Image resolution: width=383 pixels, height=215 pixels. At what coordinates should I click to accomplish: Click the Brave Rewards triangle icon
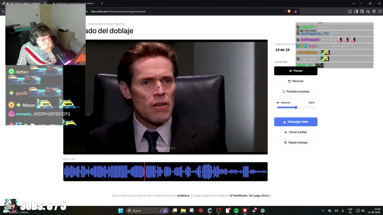(x=296, y=11)
